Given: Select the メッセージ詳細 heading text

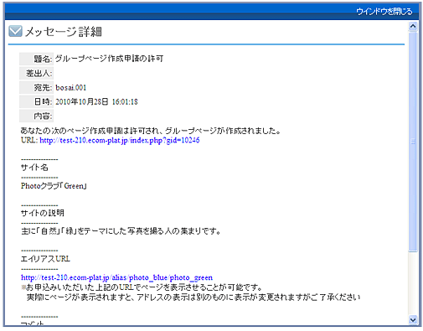Looking at the screenshot, I should (x=64, y=32).
